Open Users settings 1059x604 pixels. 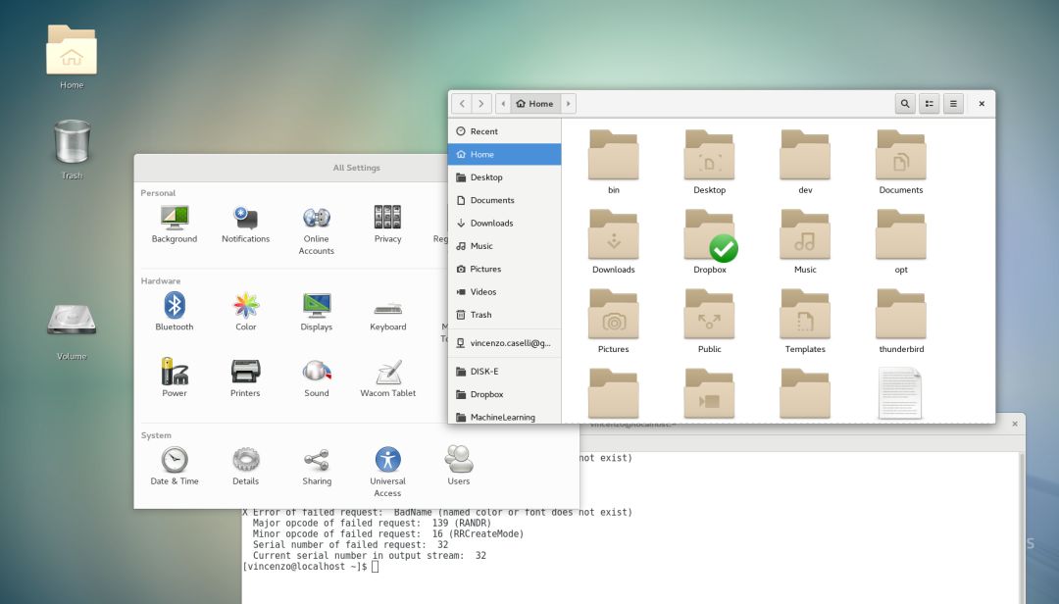pyautogui.click(x=459, y=466)
